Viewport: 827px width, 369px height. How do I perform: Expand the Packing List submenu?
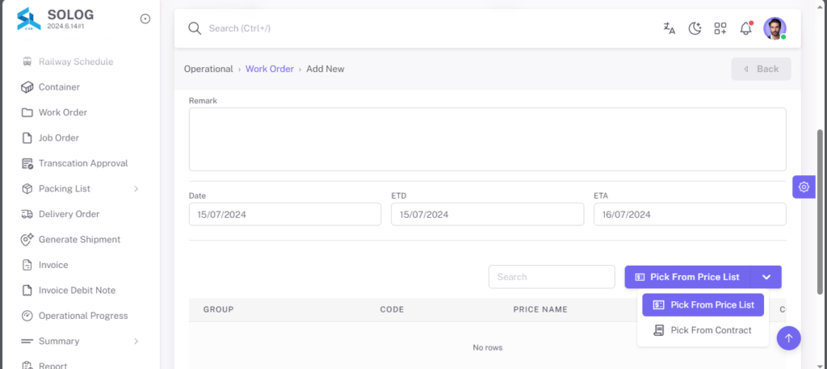(136, 189)
